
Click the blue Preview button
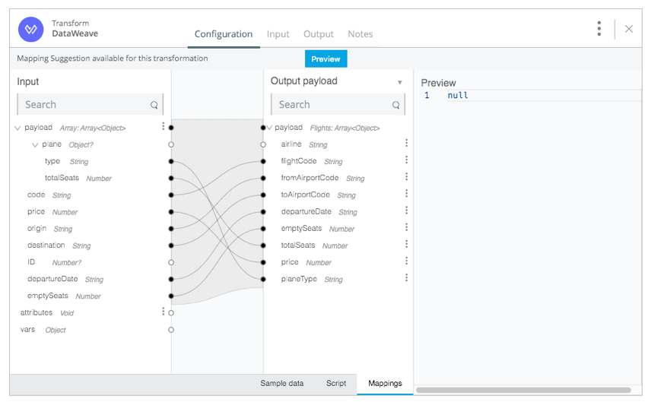click(326, 59)
